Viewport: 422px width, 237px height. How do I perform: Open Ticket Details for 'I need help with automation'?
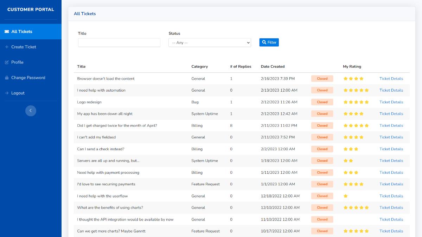[x=391, y=90]
